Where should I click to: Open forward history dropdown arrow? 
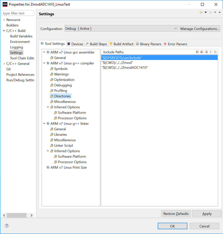(x=215, y=12)
